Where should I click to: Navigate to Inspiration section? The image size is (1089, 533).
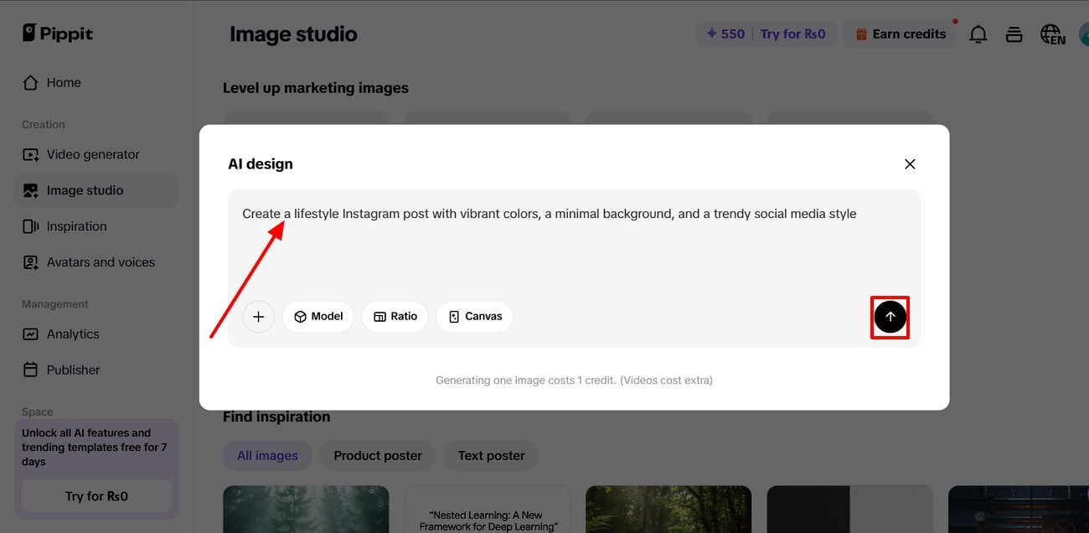[x=76, y=226]
